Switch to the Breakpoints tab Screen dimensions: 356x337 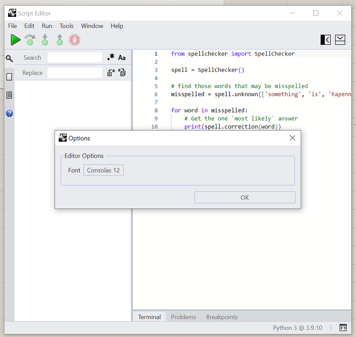[222, 317]
